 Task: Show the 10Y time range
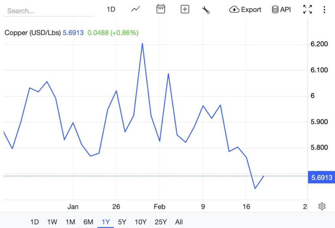(x=140, y=222)
